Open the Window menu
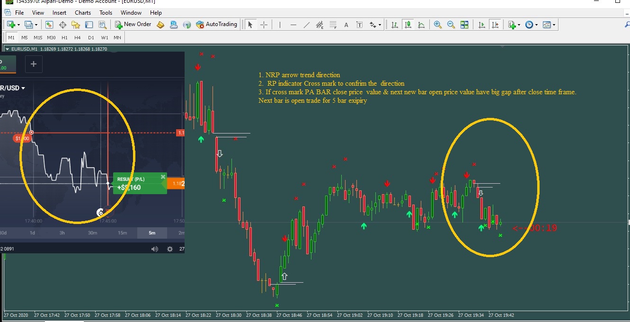Screen dimensions: 630x322 click(x=131, y=13)
